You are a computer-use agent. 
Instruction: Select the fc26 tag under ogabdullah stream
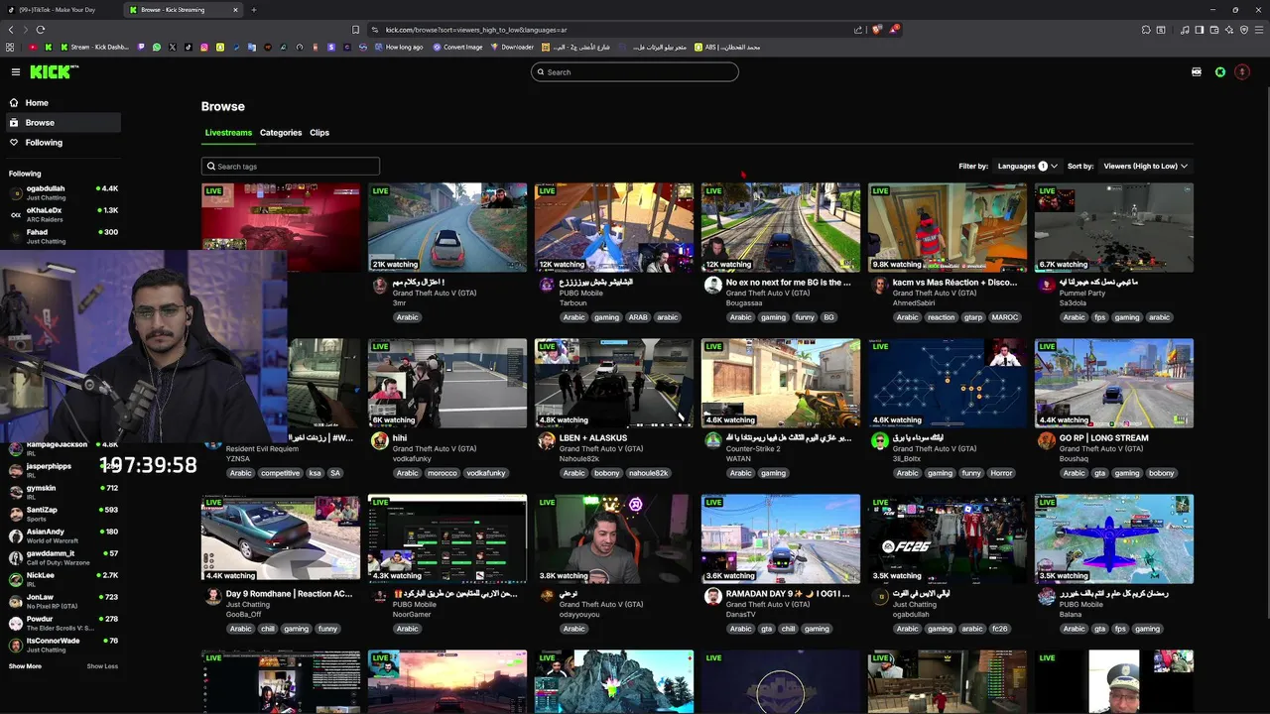pos(1000,629)
